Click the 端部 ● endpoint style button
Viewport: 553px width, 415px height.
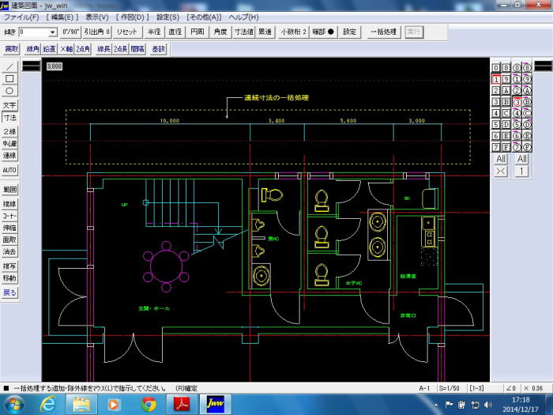coord(322,32)
